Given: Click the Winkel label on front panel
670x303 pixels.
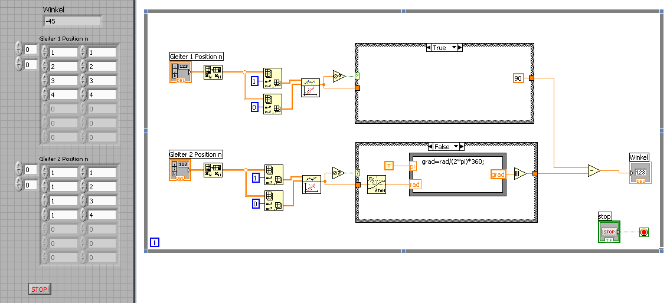Looking at the screenshot, I should tap(53, 9).
